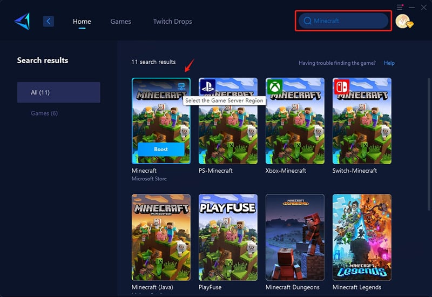This screenshot has width=432, height=297.
Task: Select server region icon on Minecraft card
Action: (x=181, y=86)
